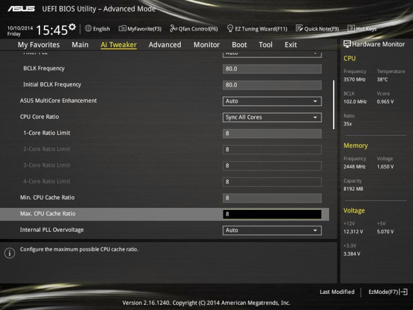
Task: Click the settings list scrollbar
Action: (x=334, y=105)
